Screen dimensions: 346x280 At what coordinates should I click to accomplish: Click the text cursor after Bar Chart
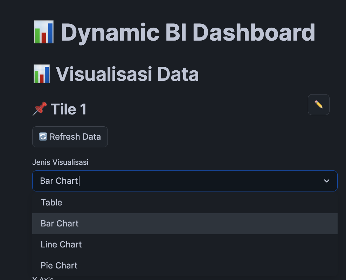(79, 181)
